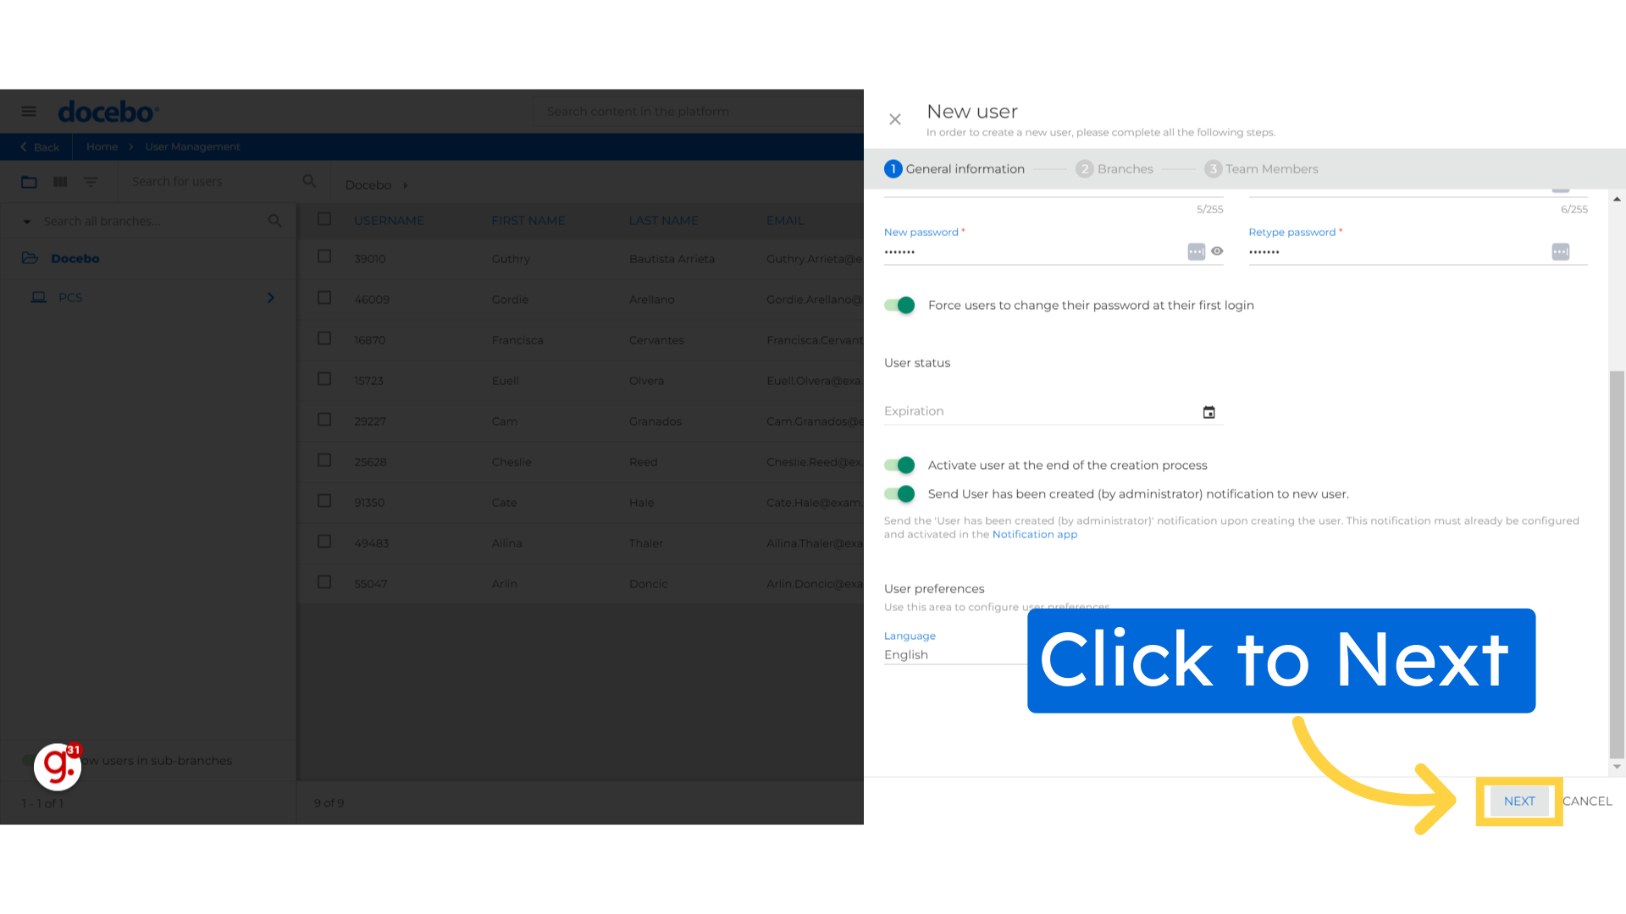1626x914 pixels.
Task: Click the grid view icon in user list toolbar
Action: (x=59, y=181)
